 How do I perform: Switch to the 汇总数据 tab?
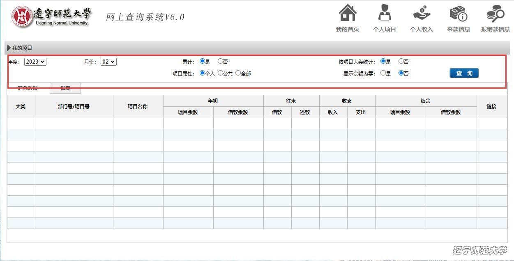(x=28, y=88)
